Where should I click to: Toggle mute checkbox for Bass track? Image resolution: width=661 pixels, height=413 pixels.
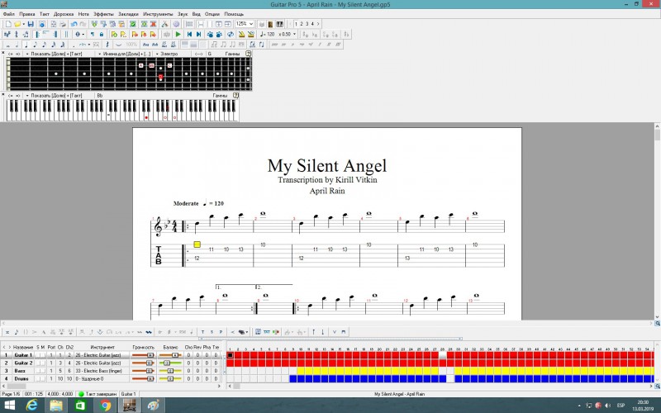coord(42,371)
